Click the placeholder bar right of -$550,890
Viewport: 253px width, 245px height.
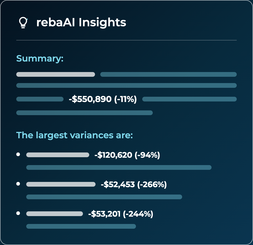click(189, 99)
